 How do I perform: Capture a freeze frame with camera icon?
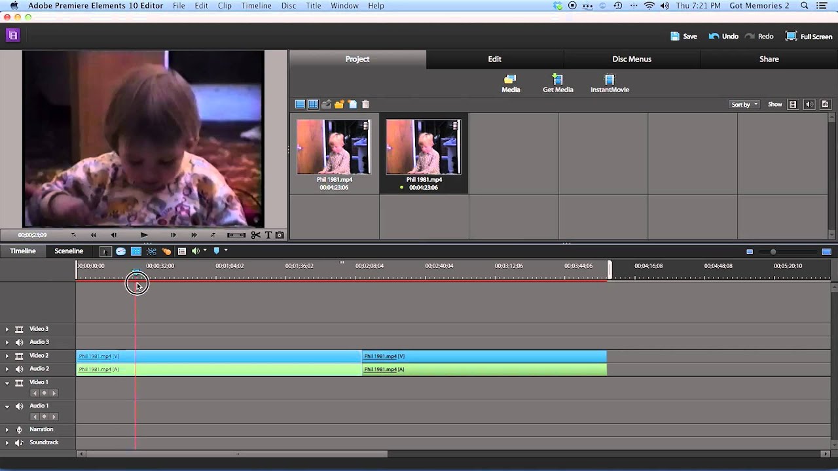pos(280,235)
